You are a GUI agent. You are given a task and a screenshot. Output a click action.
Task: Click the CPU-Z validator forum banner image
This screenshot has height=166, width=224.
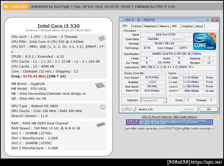169,122
